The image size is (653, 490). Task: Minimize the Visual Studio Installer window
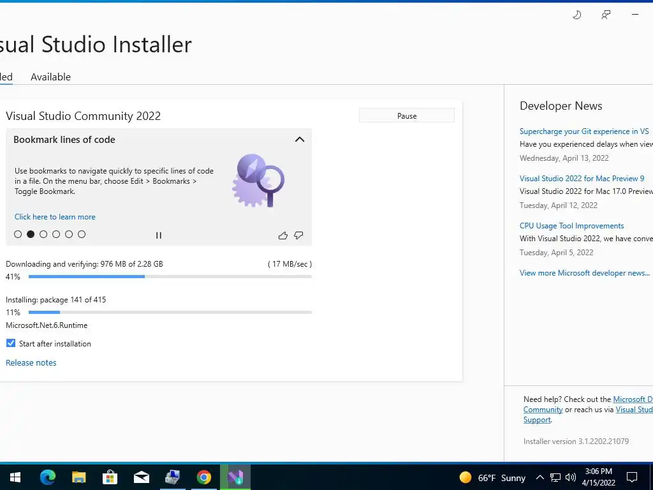pos(635,15)
